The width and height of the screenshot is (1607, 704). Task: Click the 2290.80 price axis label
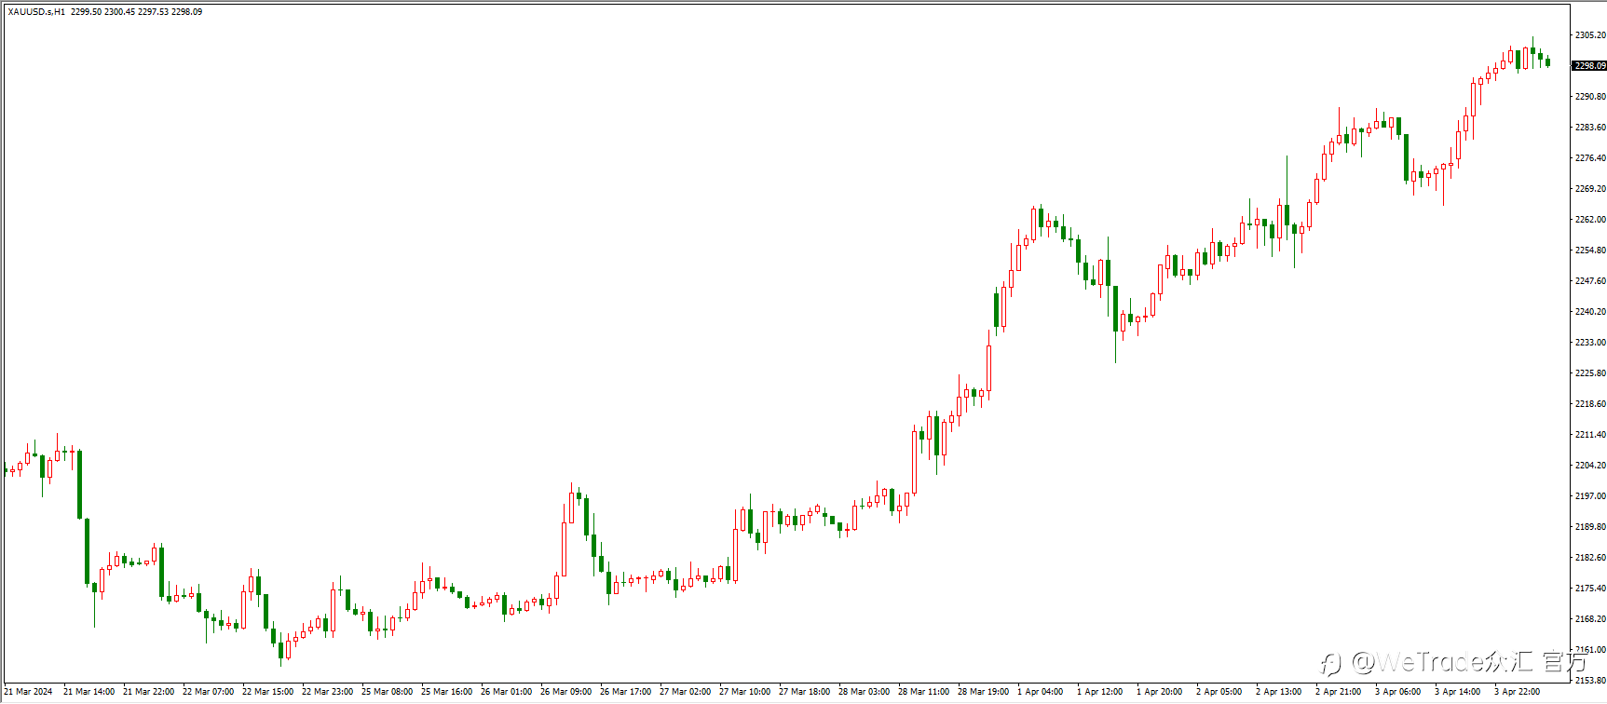click(1590, 97)
